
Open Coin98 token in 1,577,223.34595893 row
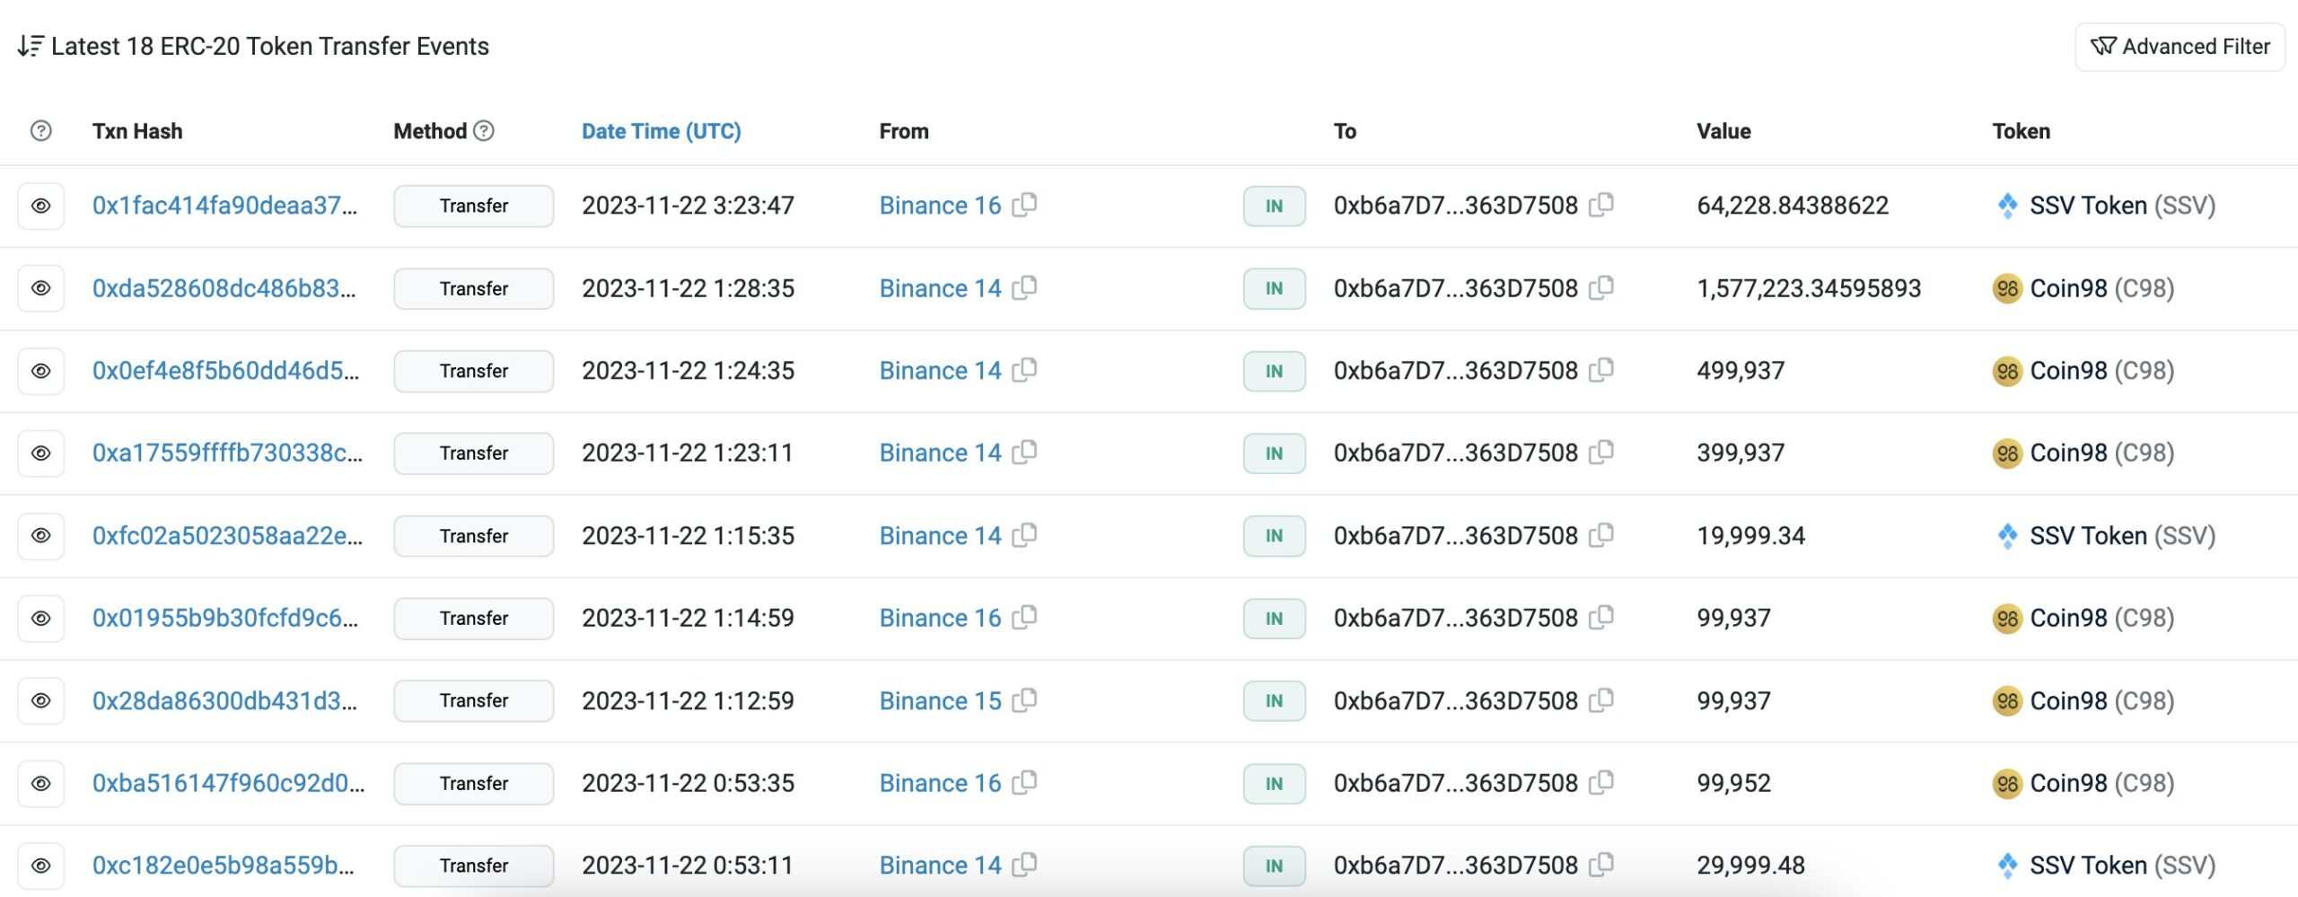tap(2083, 288)
